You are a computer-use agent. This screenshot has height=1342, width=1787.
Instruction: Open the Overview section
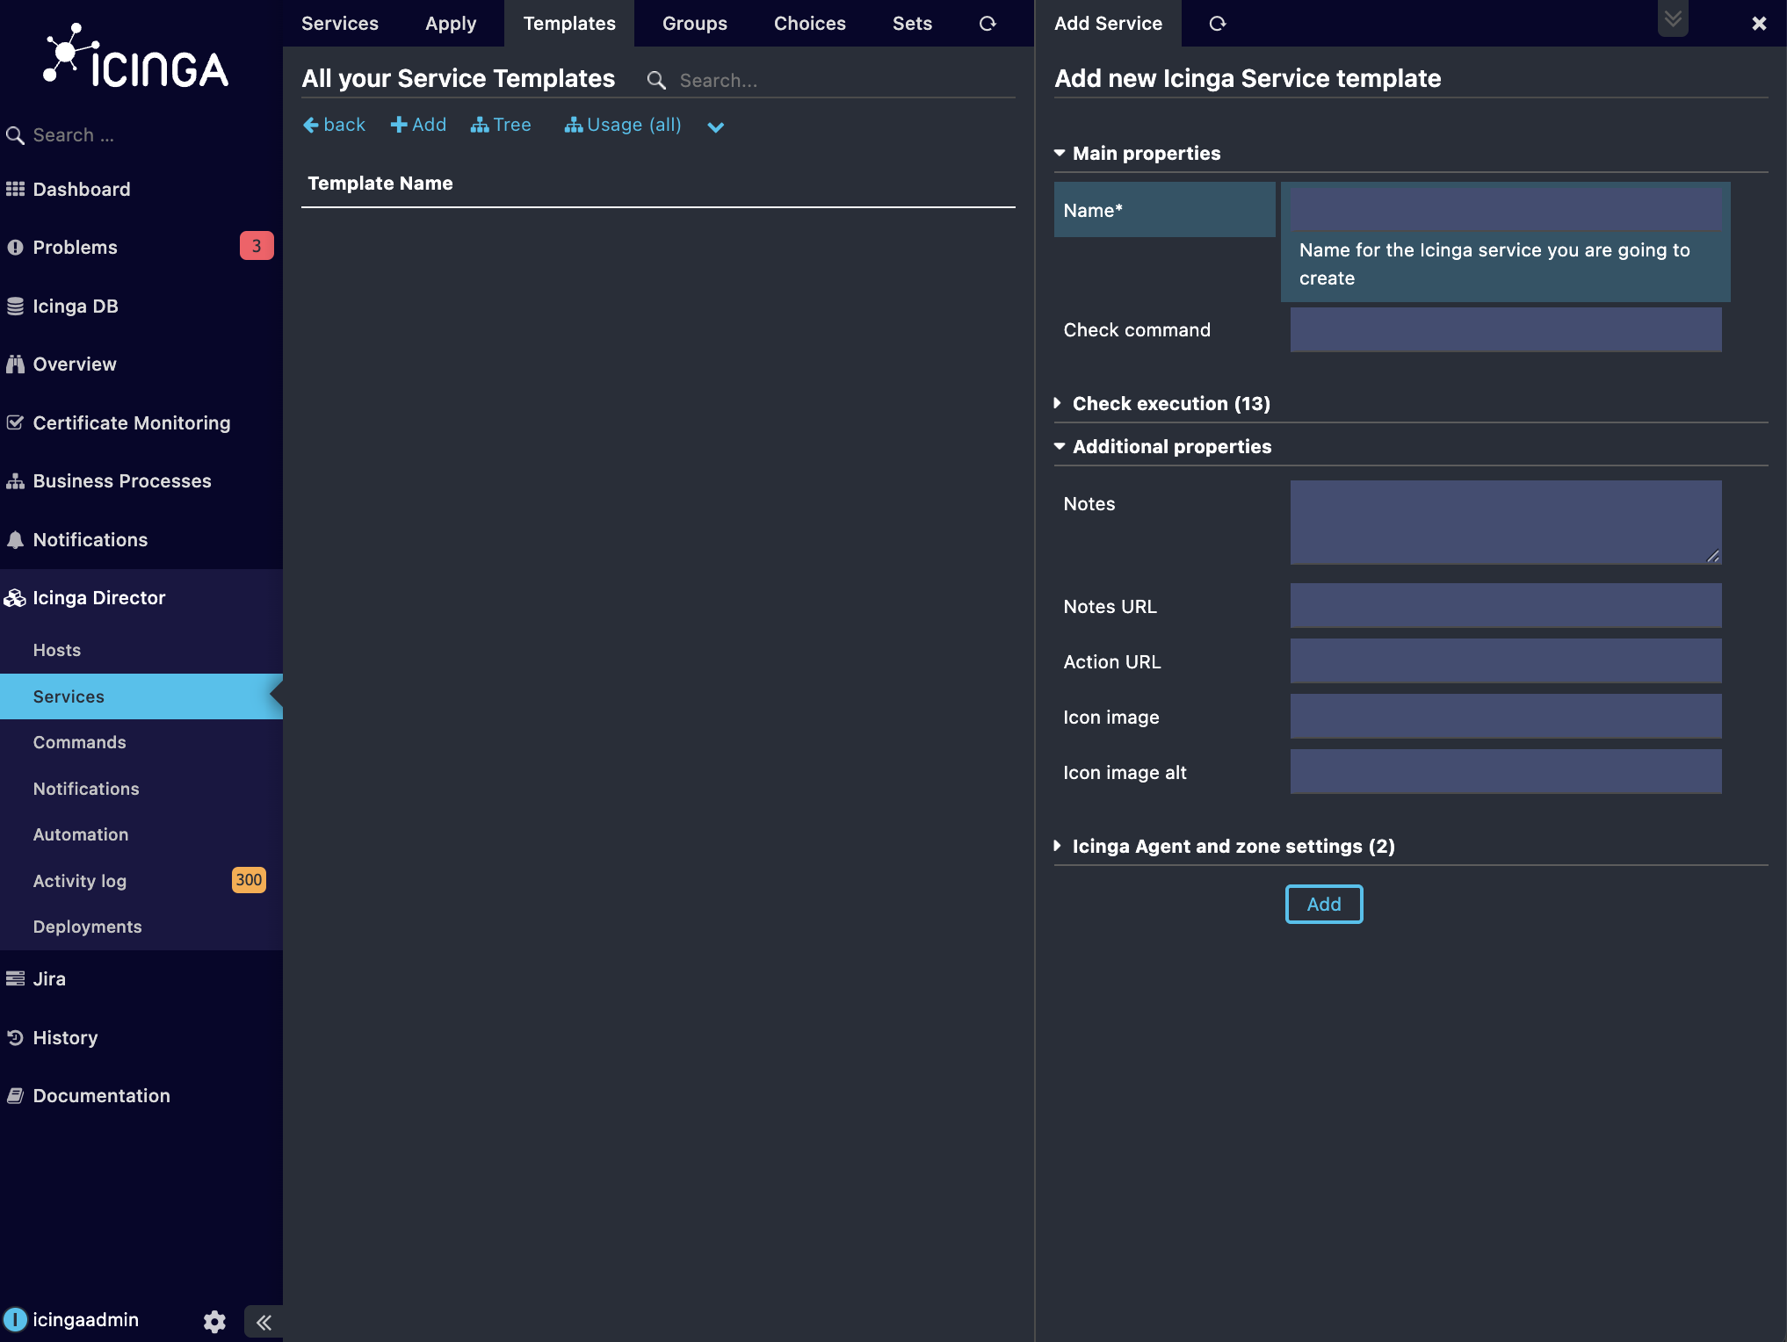75,364
